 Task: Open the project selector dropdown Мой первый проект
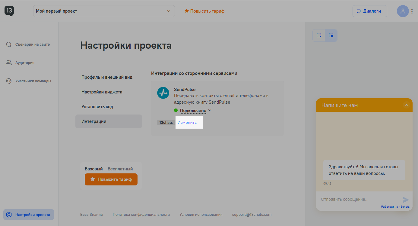(x=104, y=11)
